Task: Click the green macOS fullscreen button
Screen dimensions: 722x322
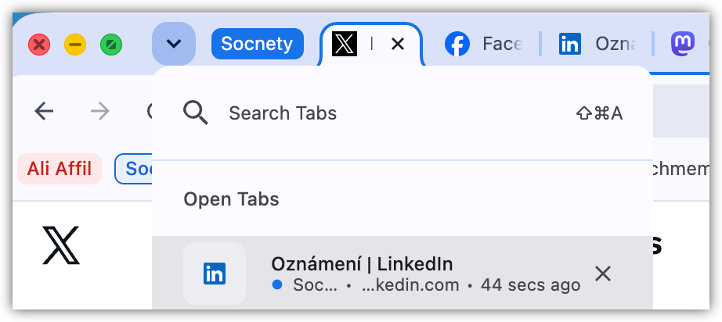Action: click(111, 45)
